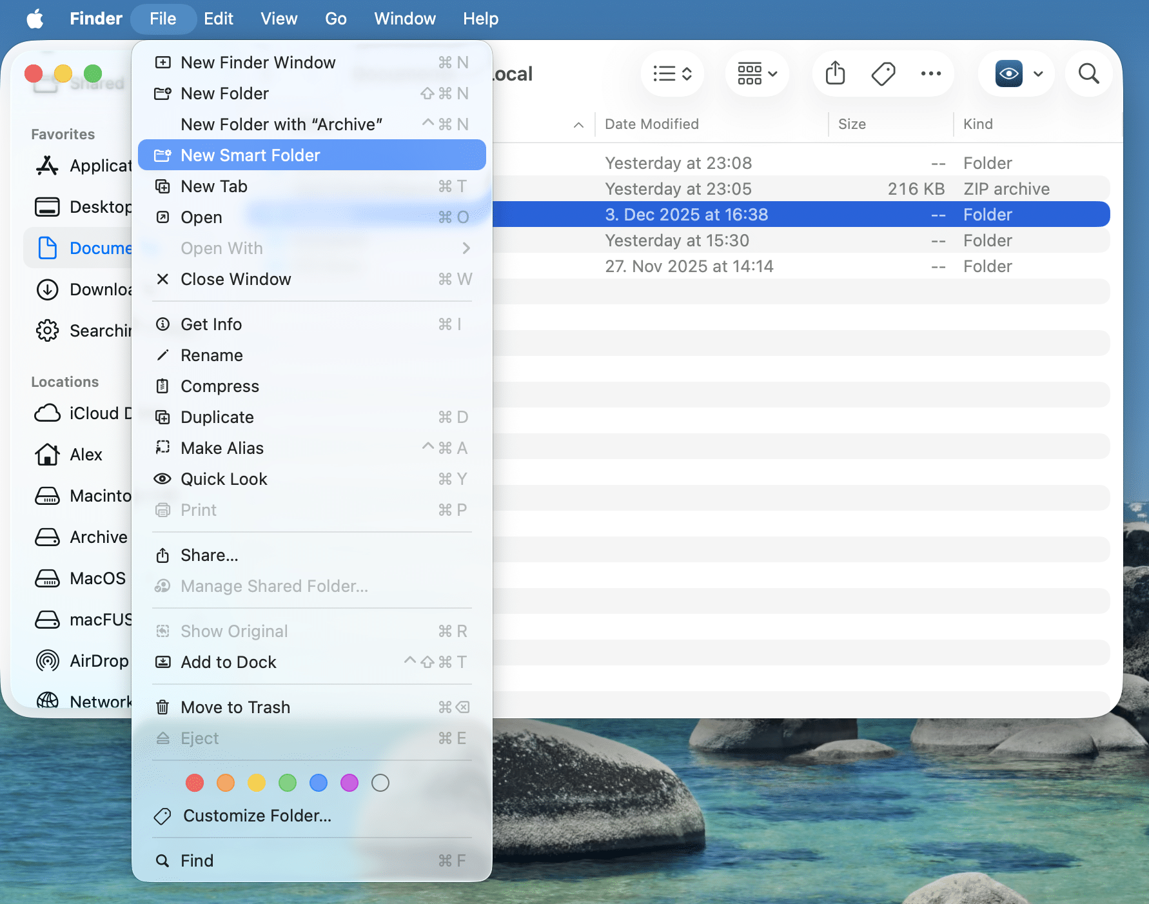This screenshot has width=1149, height=904.
Task: Click the Tags toolbar icon
Action: [883, 74]
